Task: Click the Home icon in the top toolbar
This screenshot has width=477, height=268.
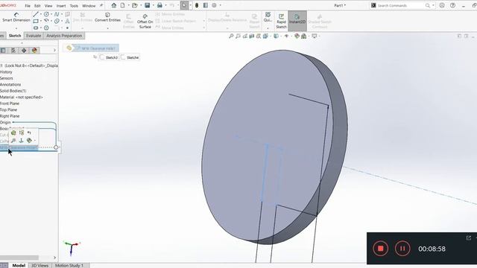Action: point(114,5)
